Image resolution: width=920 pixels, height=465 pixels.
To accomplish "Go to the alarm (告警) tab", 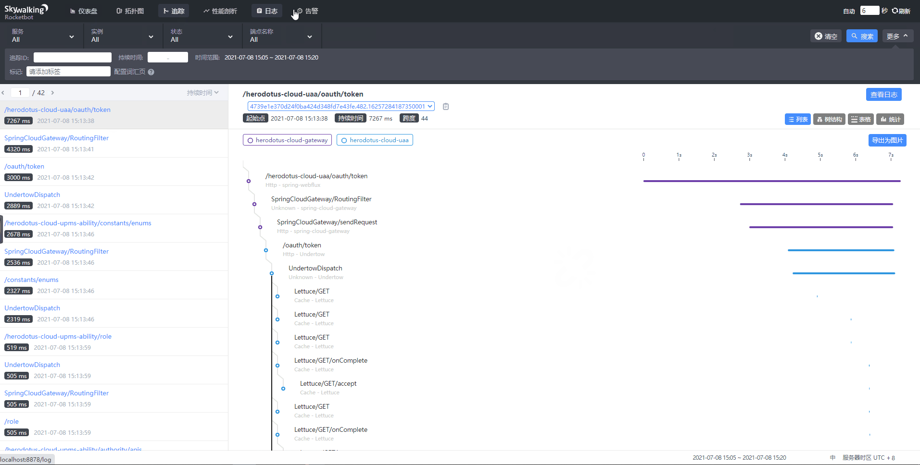I will (x=308, y=11).
